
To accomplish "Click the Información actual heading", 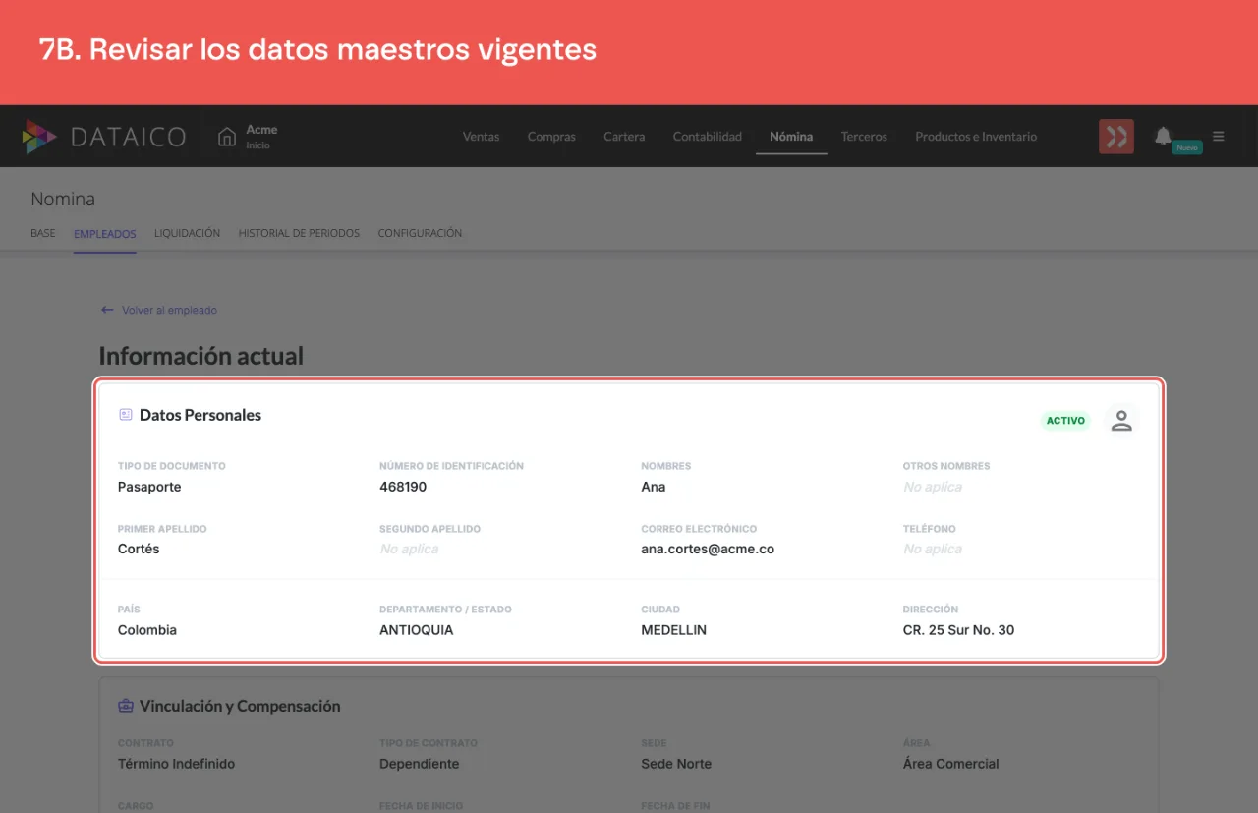I will point(201,356).
